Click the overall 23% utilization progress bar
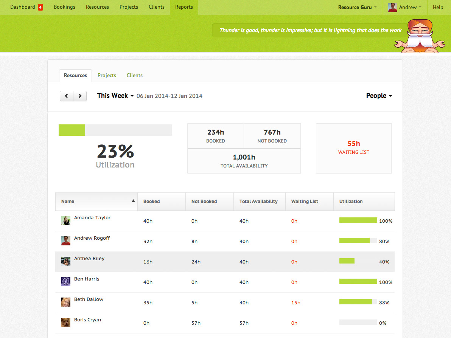 [115, 130]
